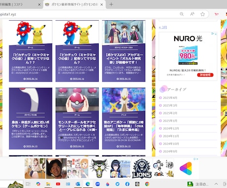Image resolution: width=227 pixels, height=188 pixels.
Task: Open second ピカチュウ（ミャクミャクの姿）article thumbnail
Action: coord(77,32)
